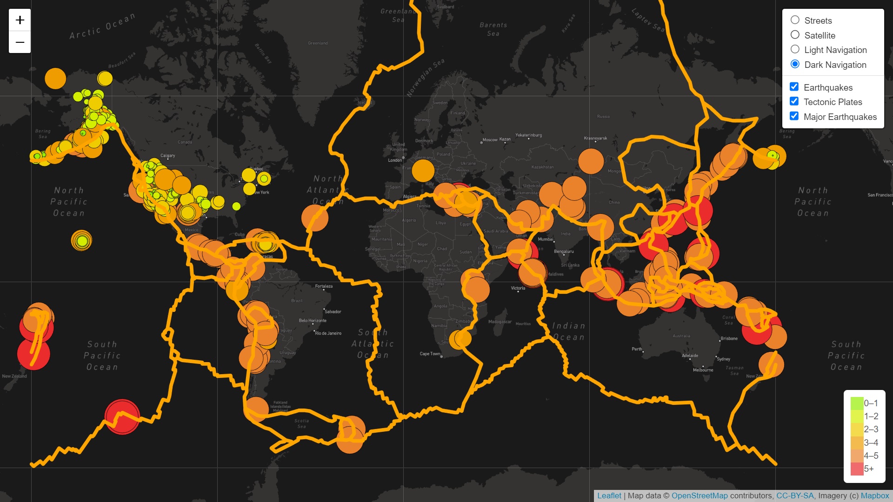Open the OpenStreetMap link

700,496
